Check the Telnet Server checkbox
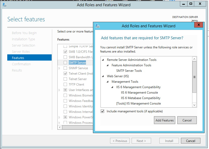Screen dimensions: 209x149 [65, 79]
